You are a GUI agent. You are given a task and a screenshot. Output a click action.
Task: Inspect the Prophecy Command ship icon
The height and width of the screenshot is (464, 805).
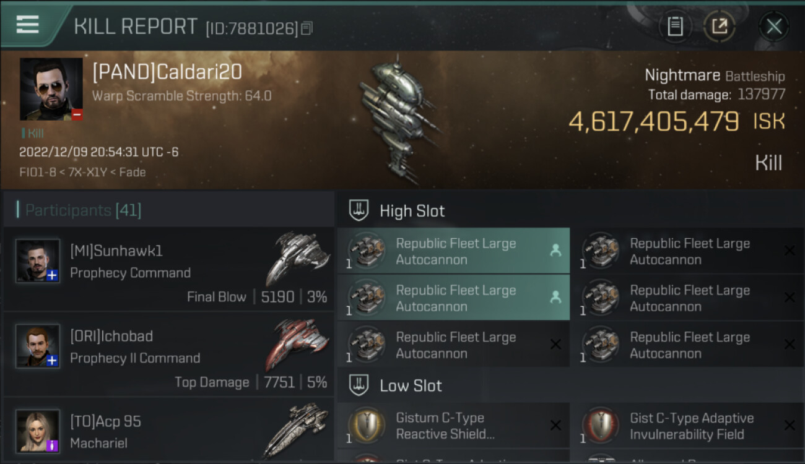(297, 257)
